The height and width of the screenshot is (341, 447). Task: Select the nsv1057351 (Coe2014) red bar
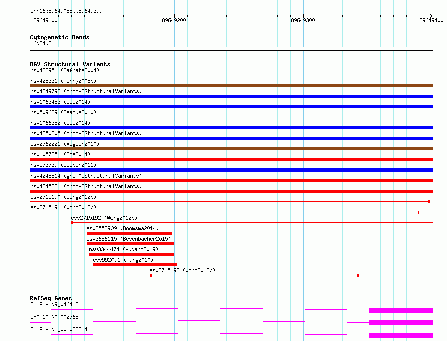[x=231, y=159]
